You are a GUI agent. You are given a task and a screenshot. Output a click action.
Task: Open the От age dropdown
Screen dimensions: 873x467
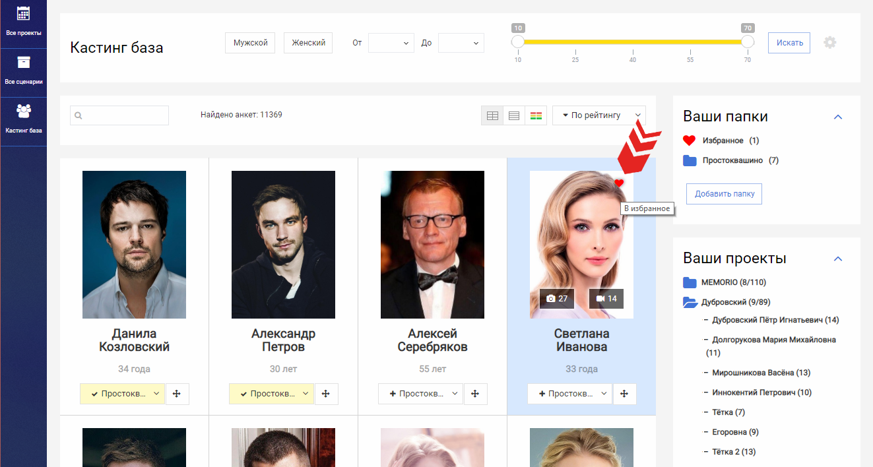[x=391, y=43]
